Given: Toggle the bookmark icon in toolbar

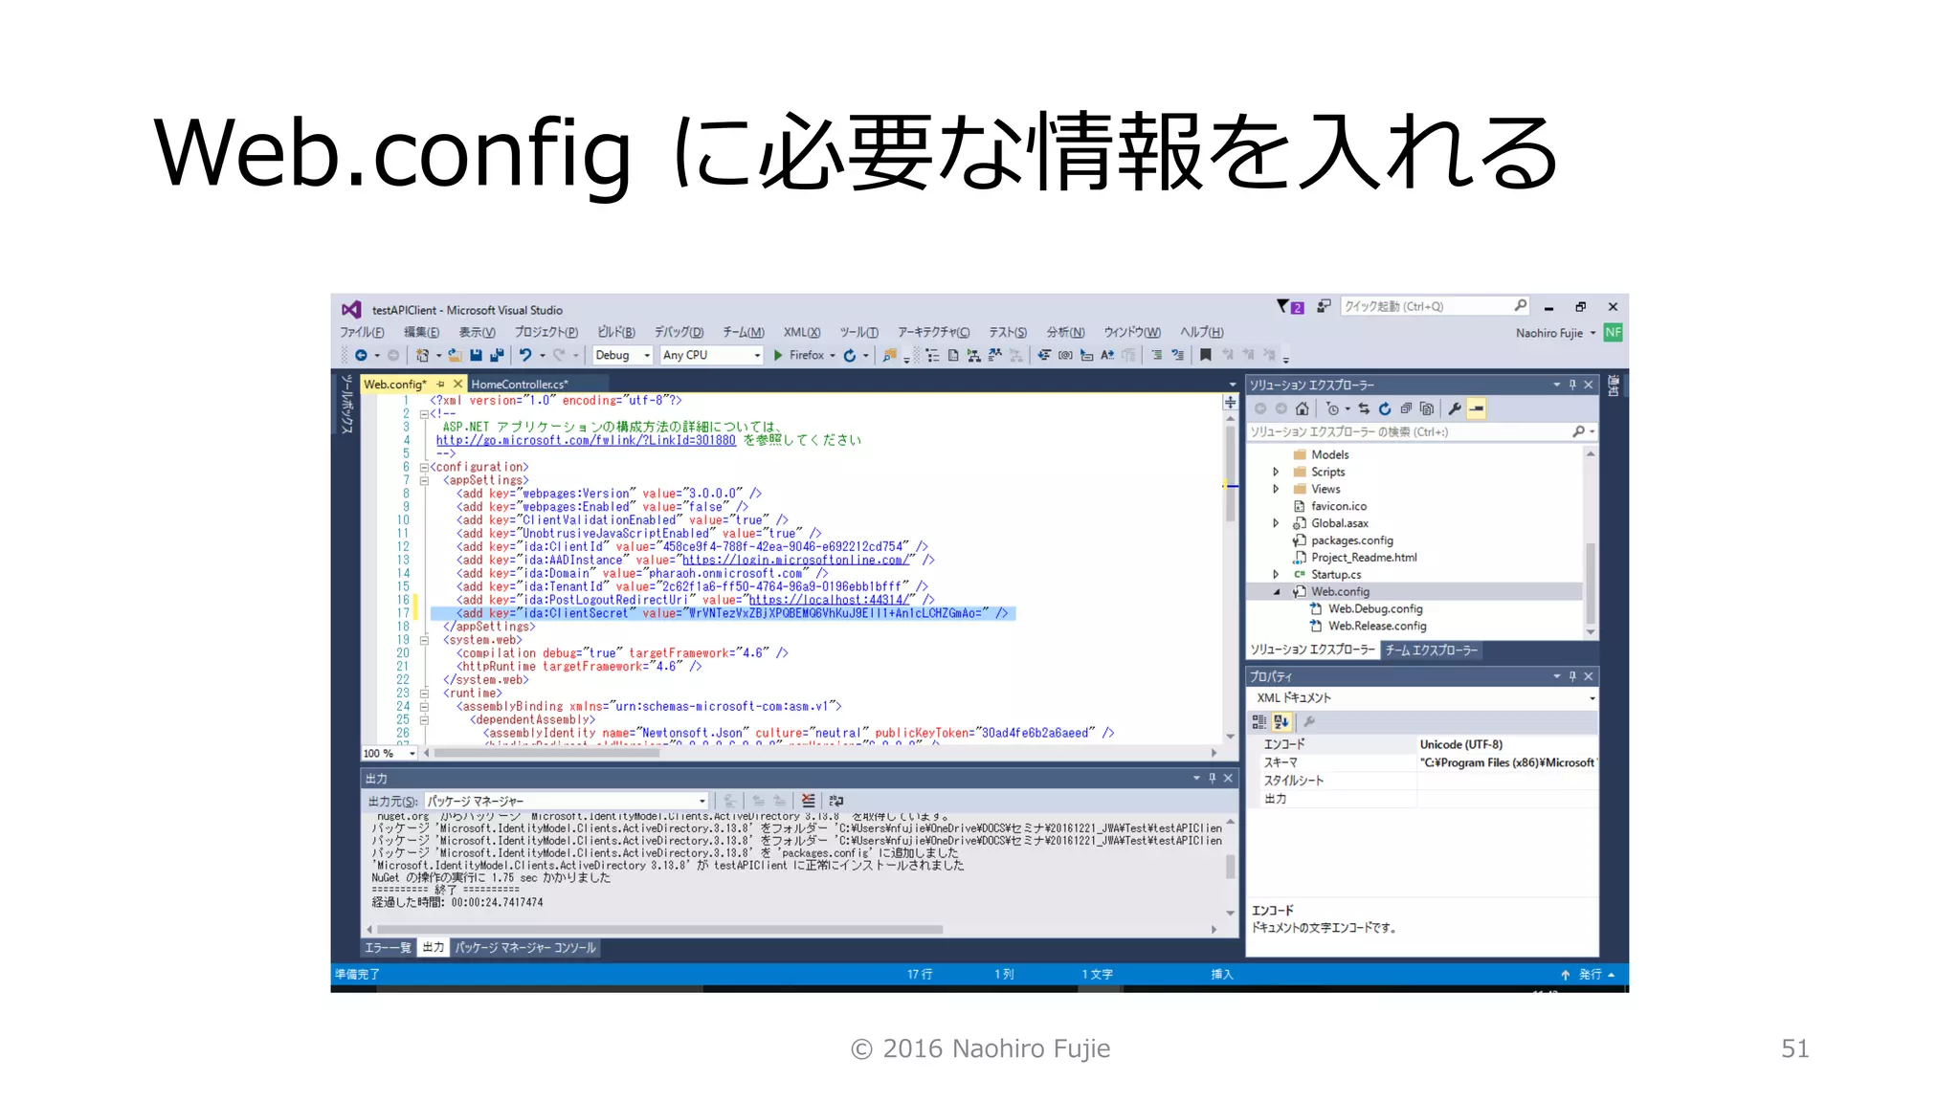Looking at the screenshot, I should 1205,356.
